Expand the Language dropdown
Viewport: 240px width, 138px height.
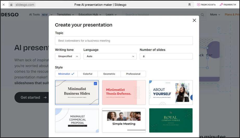pyautogui.click(x=110, y=56)
